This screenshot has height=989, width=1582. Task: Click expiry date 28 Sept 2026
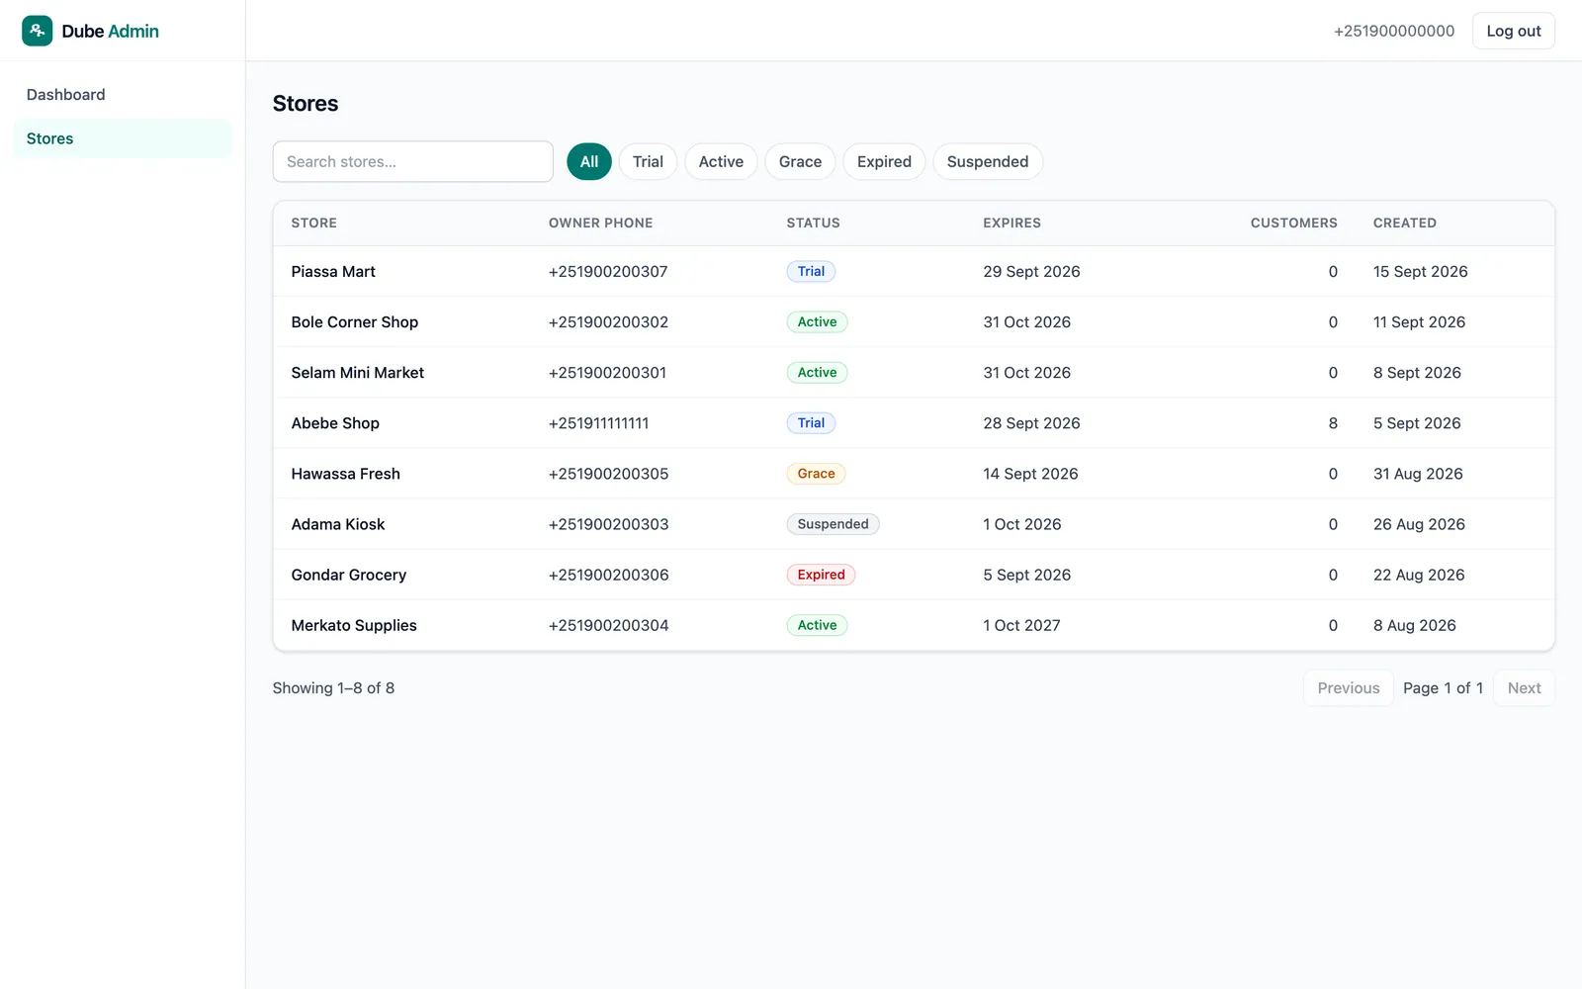[x=1031, y=422]
